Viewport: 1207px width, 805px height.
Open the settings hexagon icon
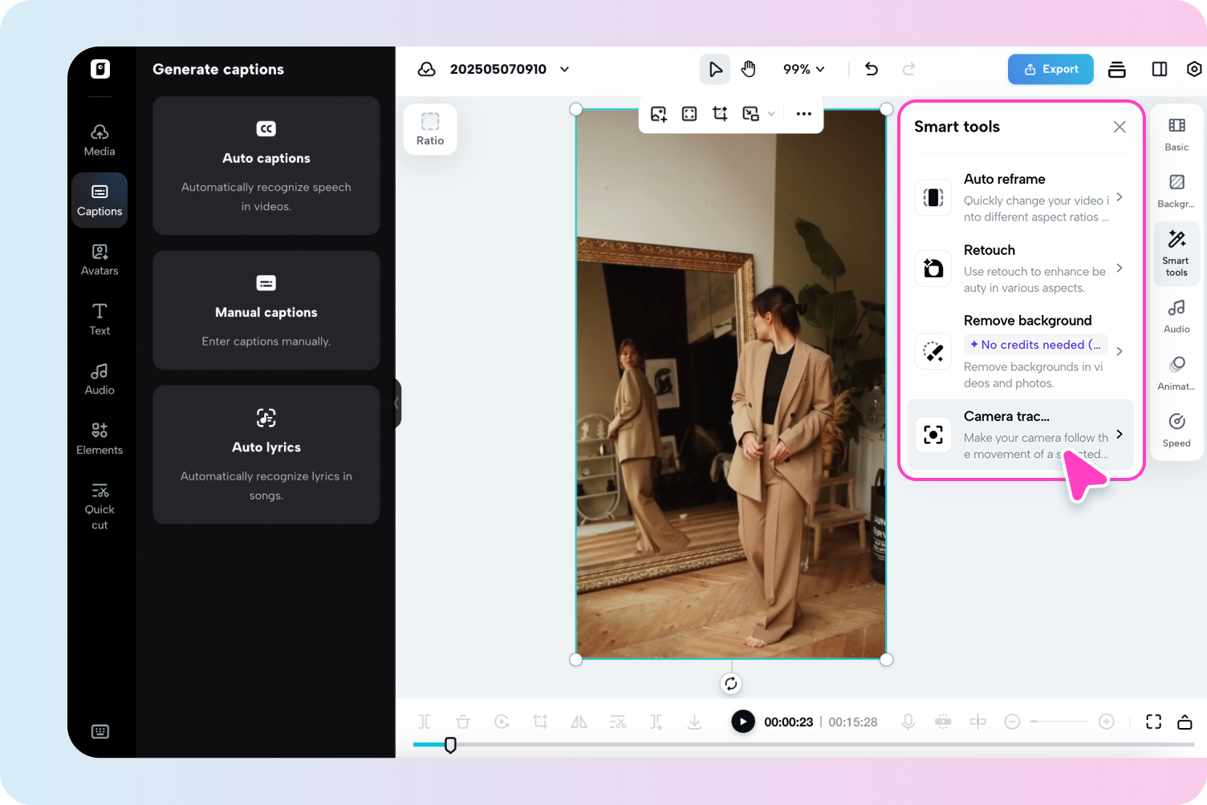point(1194,69)
